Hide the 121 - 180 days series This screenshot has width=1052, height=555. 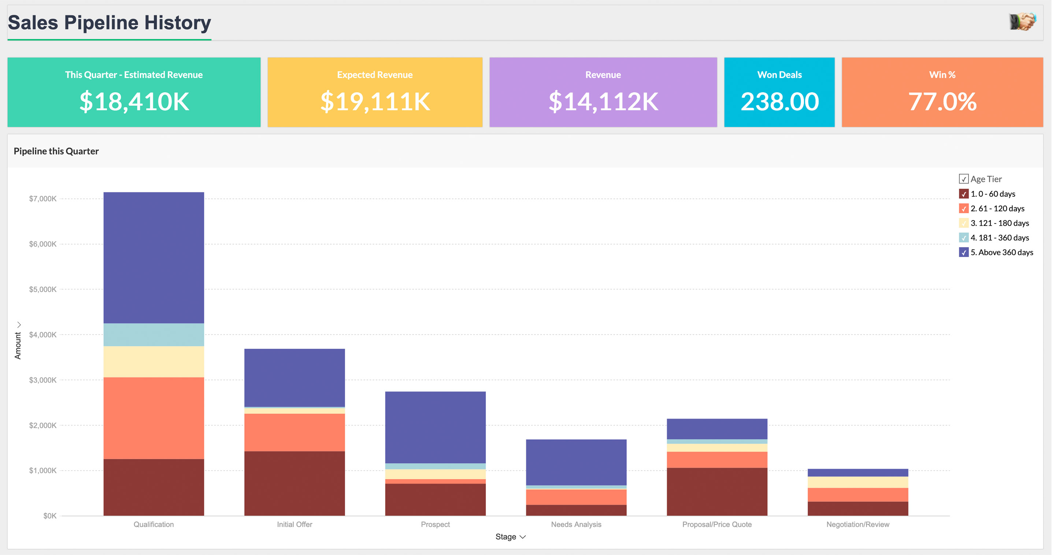click(963, 224)
